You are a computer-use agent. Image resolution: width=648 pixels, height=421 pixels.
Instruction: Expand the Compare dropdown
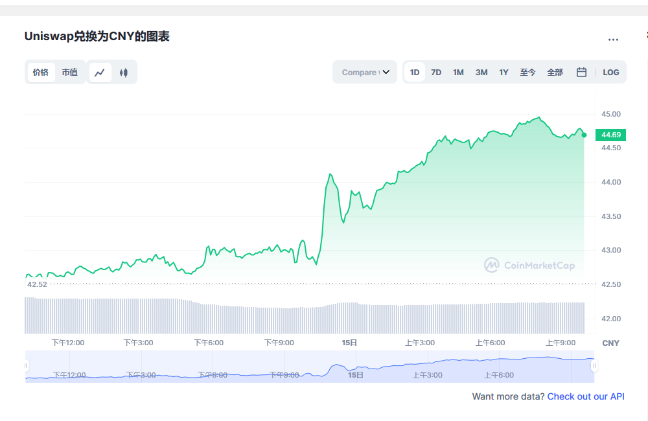click(365, 73)
